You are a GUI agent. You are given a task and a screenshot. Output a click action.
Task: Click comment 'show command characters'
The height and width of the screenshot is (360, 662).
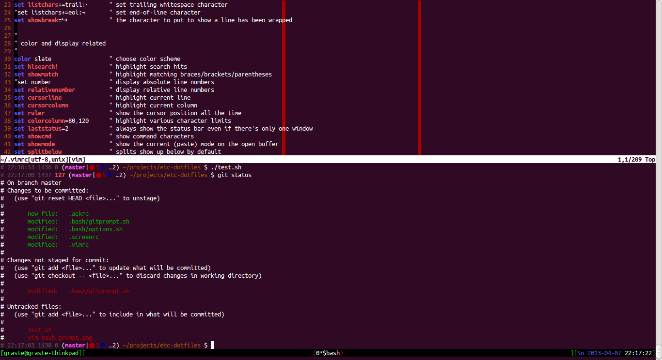click(155, 136)
